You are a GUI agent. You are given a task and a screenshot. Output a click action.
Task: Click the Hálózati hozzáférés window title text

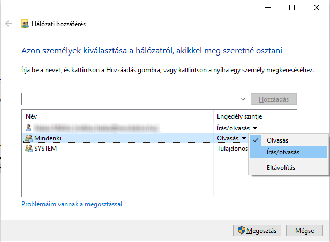tap(58, 24)
